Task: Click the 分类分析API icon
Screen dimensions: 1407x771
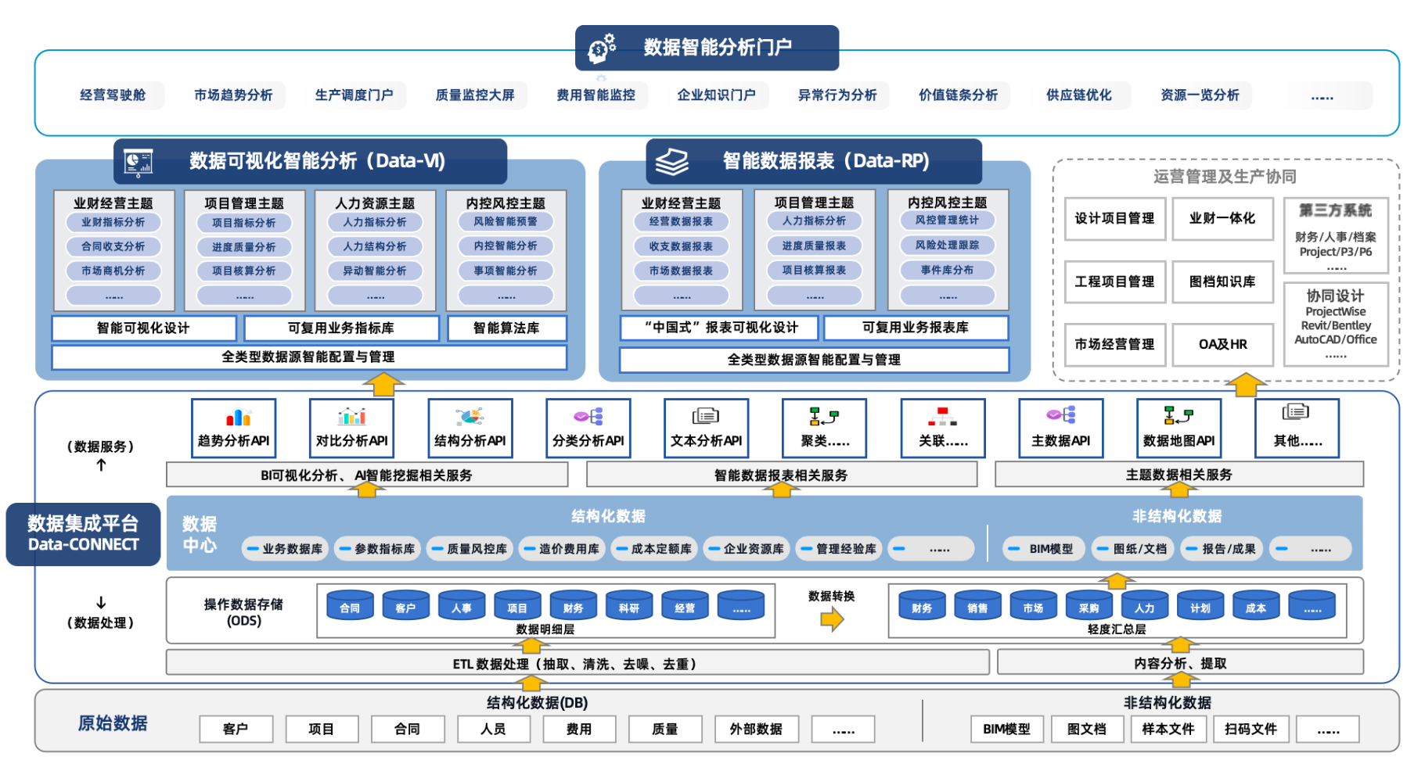Action: coord(588,417)
